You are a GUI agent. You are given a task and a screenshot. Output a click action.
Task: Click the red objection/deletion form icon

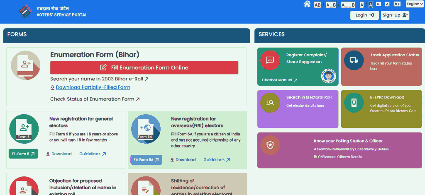[24, 186]
